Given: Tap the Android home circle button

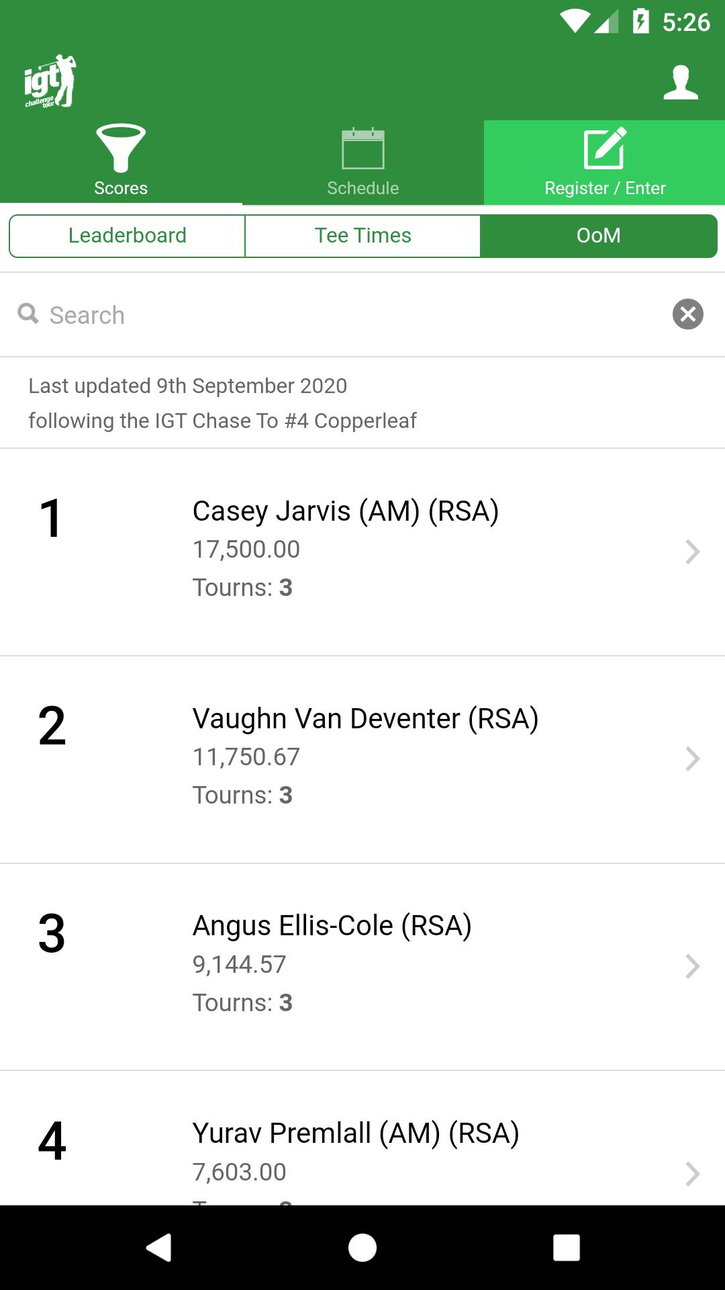Looking at the screenshot, I should pyautogui.click(x=362, y=1248).
